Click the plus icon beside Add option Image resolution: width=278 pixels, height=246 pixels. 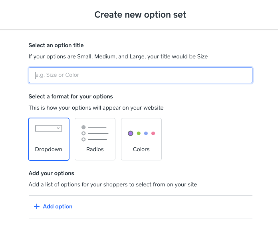(37, 206)
